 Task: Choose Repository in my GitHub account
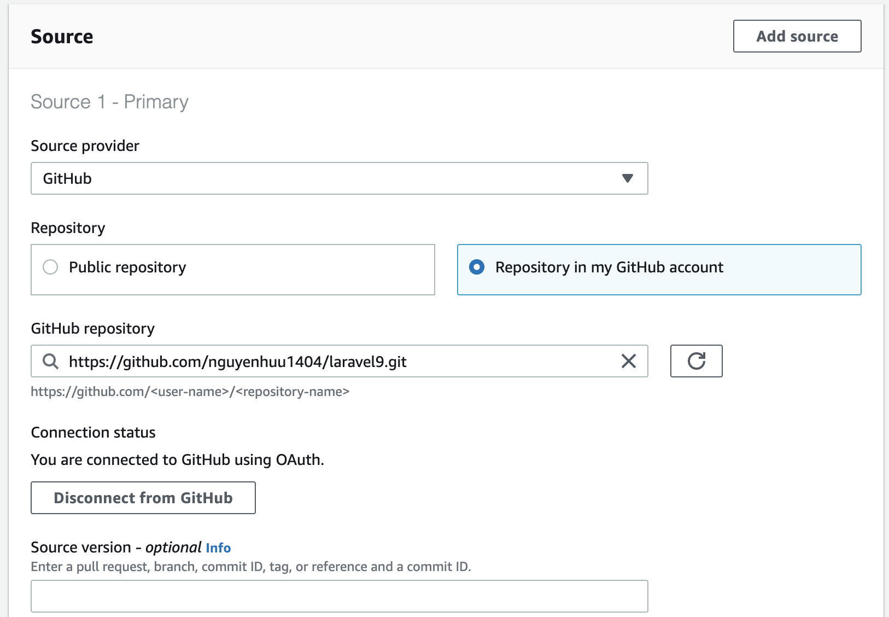click(477, 267)
